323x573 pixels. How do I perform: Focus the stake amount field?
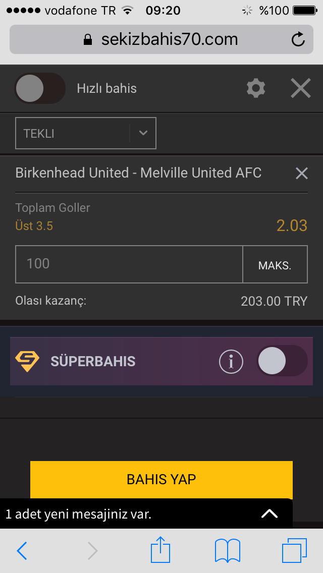(129, 264)
